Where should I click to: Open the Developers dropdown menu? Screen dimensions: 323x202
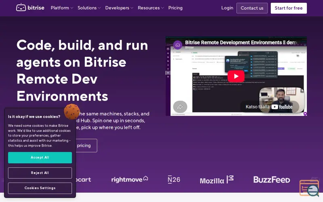pos(119,8)
